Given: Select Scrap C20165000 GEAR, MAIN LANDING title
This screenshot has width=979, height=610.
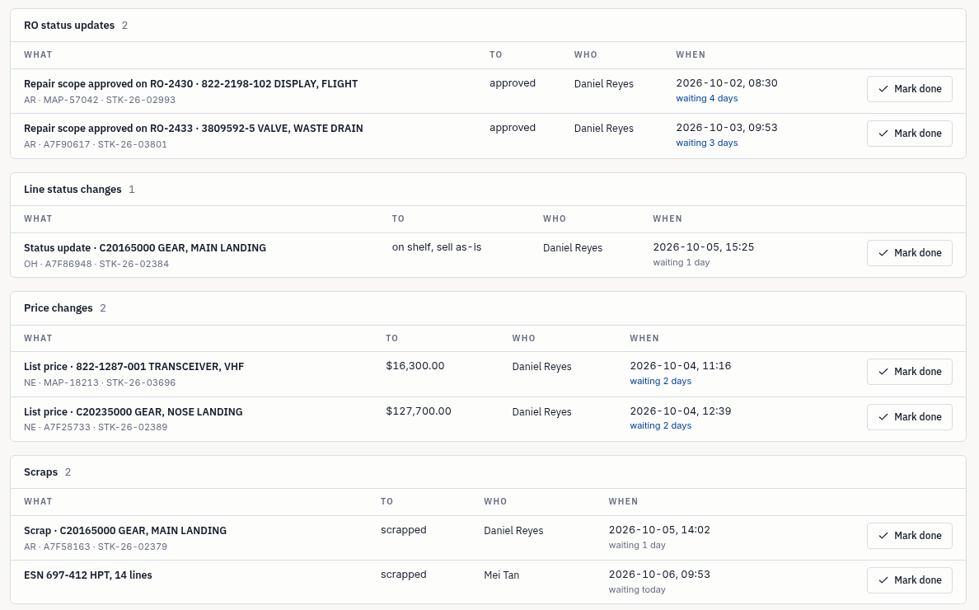Looking at the screenshot, I should click(125, 530).
